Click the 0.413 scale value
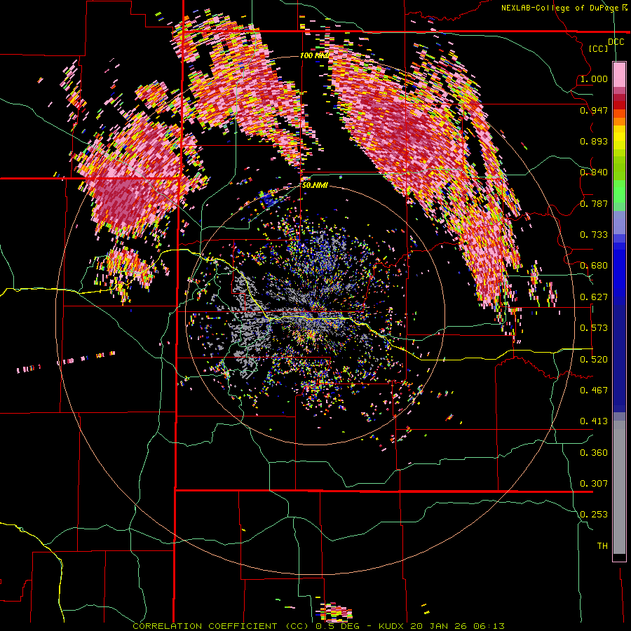The image size is (631, 631). tap(594, 421)
